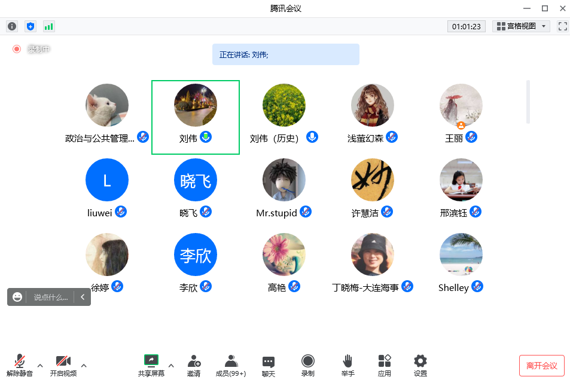The width and height of the screenshot is (570, 380).
Task: Enter fullscreen mode via top-right icon
Action: pos(562,26)
